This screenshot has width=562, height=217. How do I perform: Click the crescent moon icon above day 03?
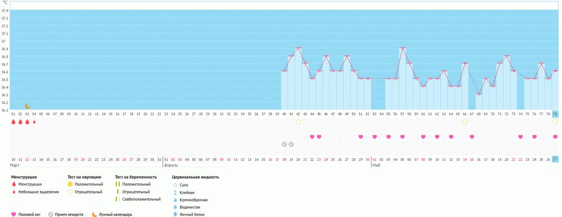point(28,106)
